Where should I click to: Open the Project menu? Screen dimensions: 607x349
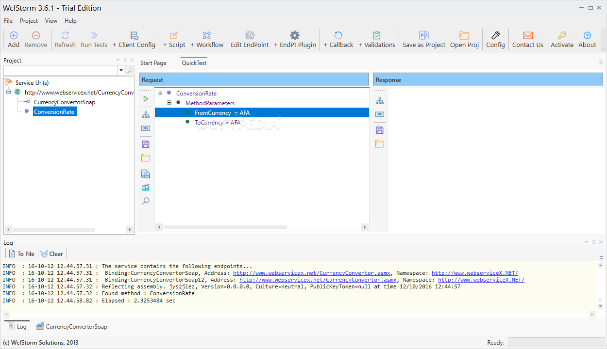[29, 21]
